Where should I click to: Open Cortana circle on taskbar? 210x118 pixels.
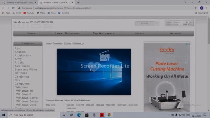64,115
